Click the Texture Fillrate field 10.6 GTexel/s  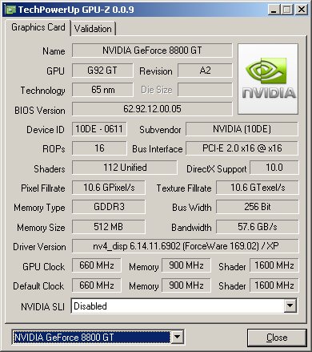click(258, 188)
